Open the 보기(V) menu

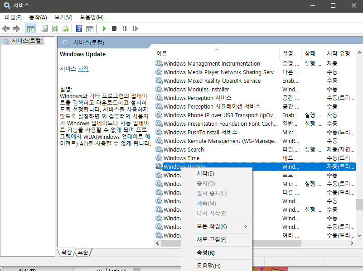coord(63,18)
